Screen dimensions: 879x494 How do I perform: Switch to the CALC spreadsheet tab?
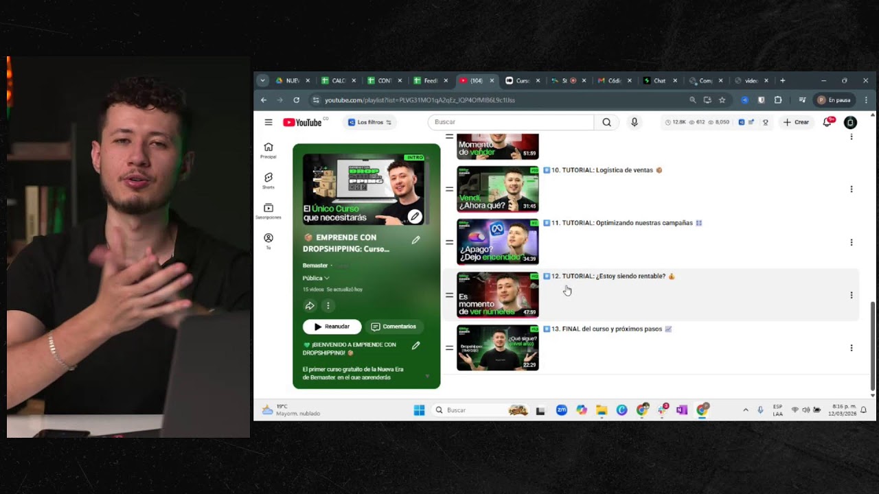coord(339,80)
